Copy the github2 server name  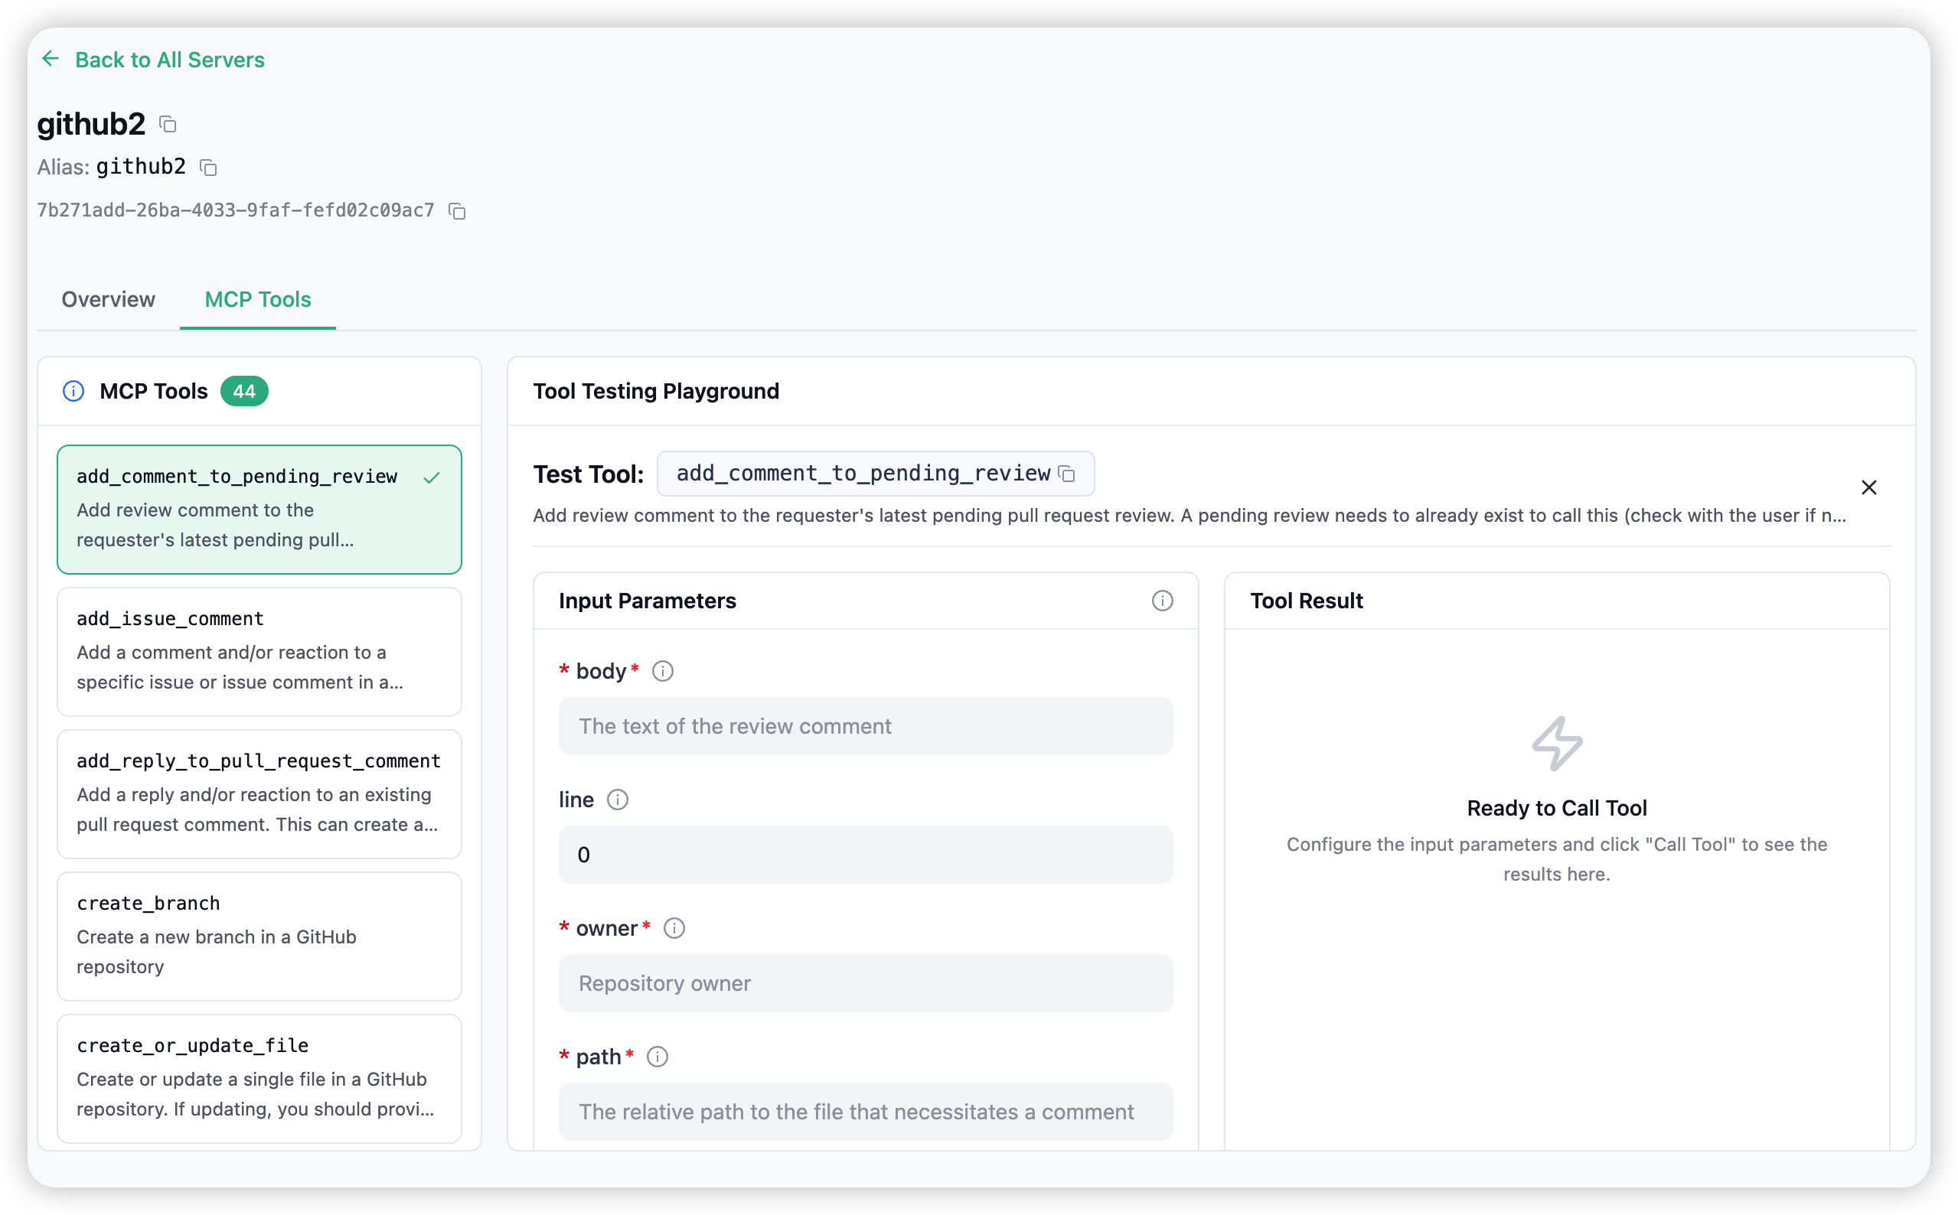point(168,125)
